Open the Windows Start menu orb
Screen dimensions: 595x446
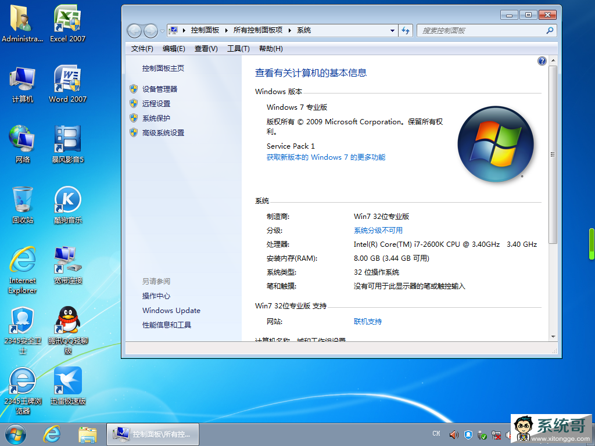(16, 434)
